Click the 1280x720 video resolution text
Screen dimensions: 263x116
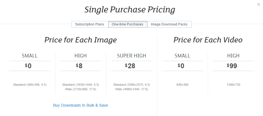[x=233, y=85]
